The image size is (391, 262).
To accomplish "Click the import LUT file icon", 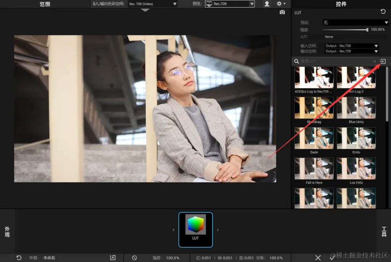I will point(383,61).
